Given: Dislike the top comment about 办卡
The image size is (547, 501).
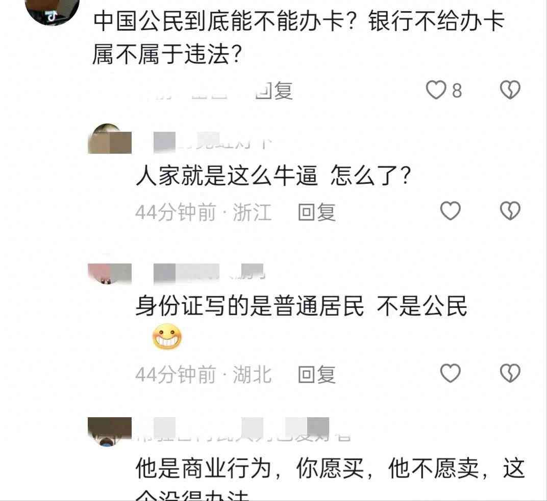Looking at the screenshot, I should [510, 90].
